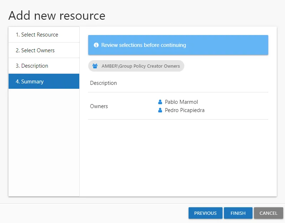The height and width of the screenshot is (223, 285).
Task: Go to the Select Resource step
Action: coord(44,35)
